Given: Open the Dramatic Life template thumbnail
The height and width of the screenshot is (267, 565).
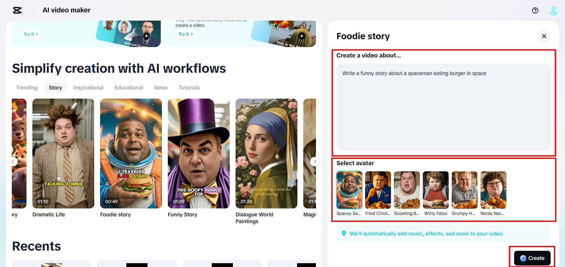Looking at the screenshot, I should [x=63, y=153].
